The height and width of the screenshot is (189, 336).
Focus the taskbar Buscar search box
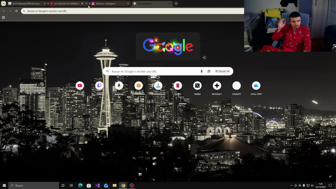(33, 186)
